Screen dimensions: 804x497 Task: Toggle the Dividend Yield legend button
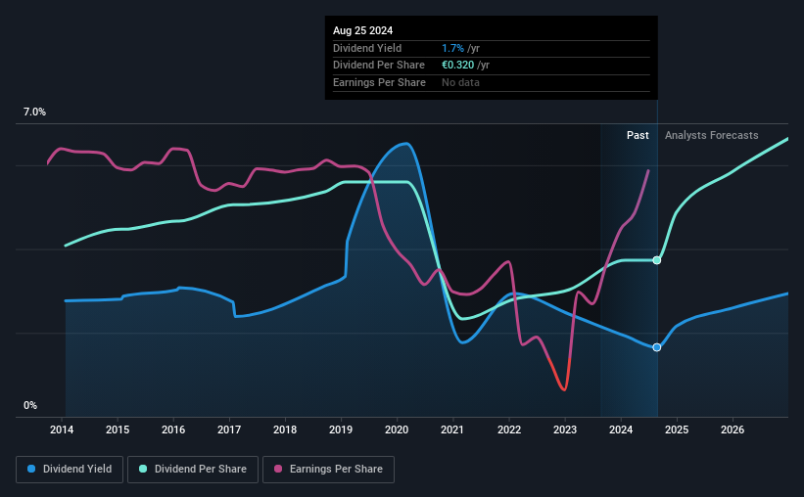[x=70, y=470]
